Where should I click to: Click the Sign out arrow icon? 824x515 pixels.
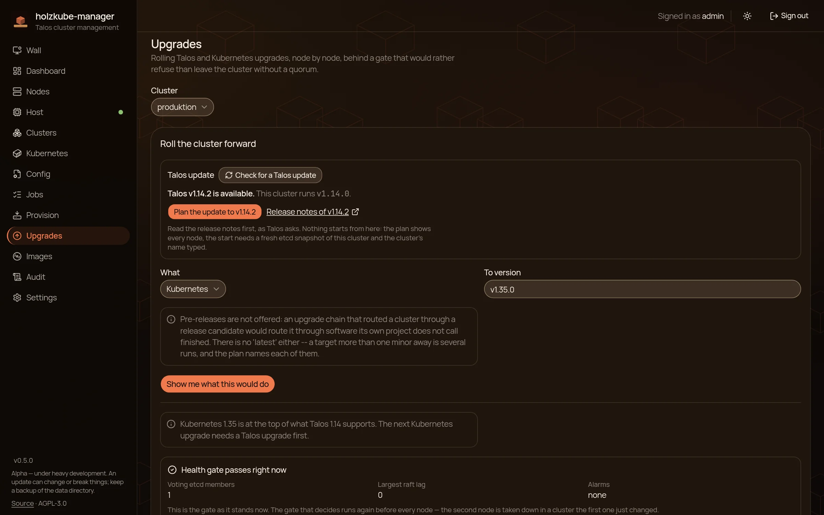[x=774, y=16]
